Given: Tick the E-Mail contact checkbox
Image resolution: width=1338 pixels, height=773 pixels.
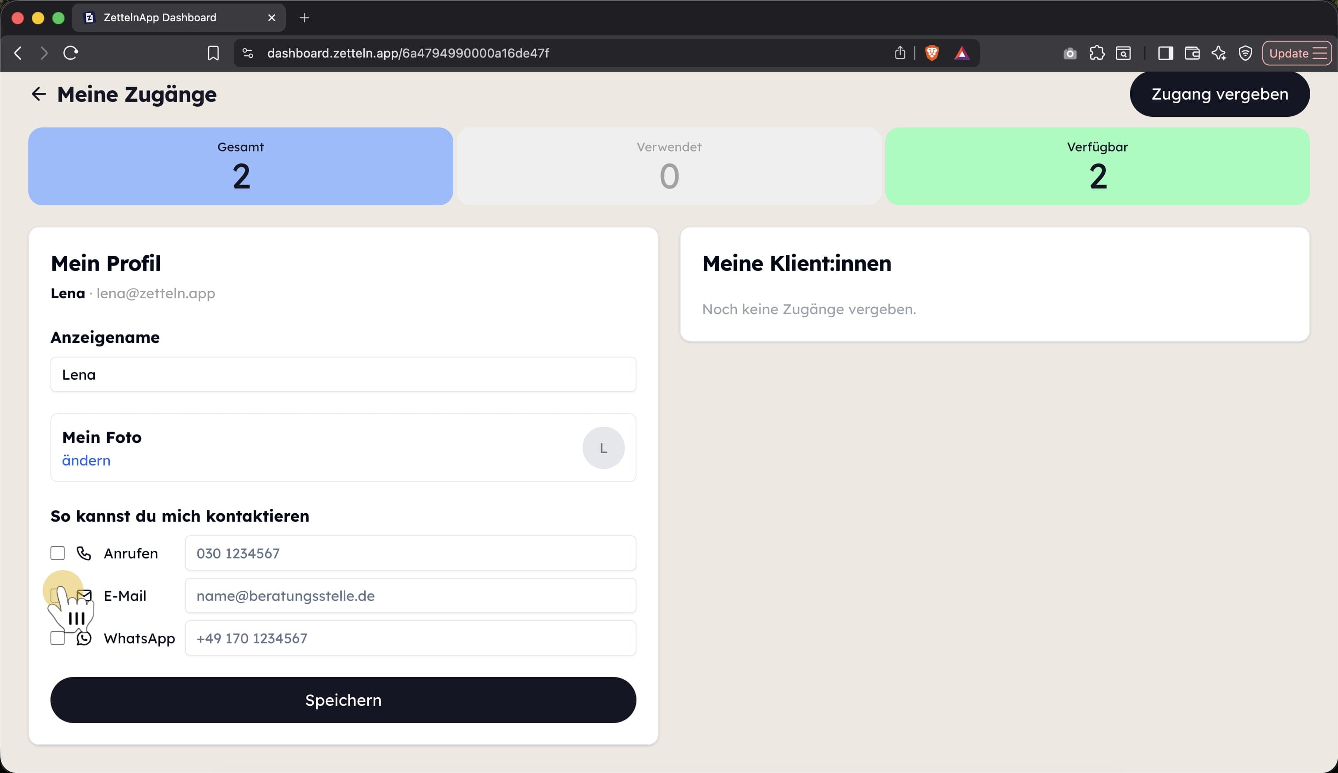Looking at the screenshot, I should click(x=58, y=596).
